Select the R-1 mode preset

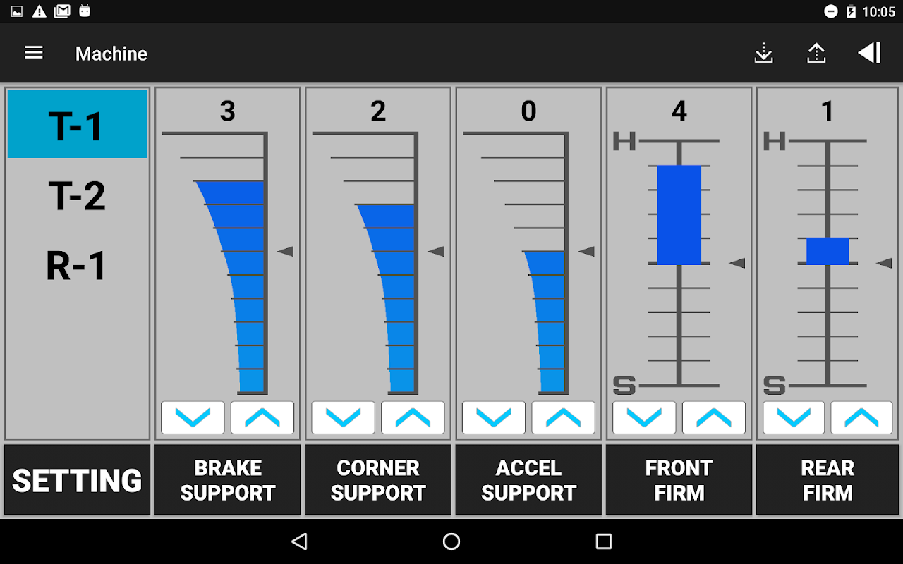[77, 266]
